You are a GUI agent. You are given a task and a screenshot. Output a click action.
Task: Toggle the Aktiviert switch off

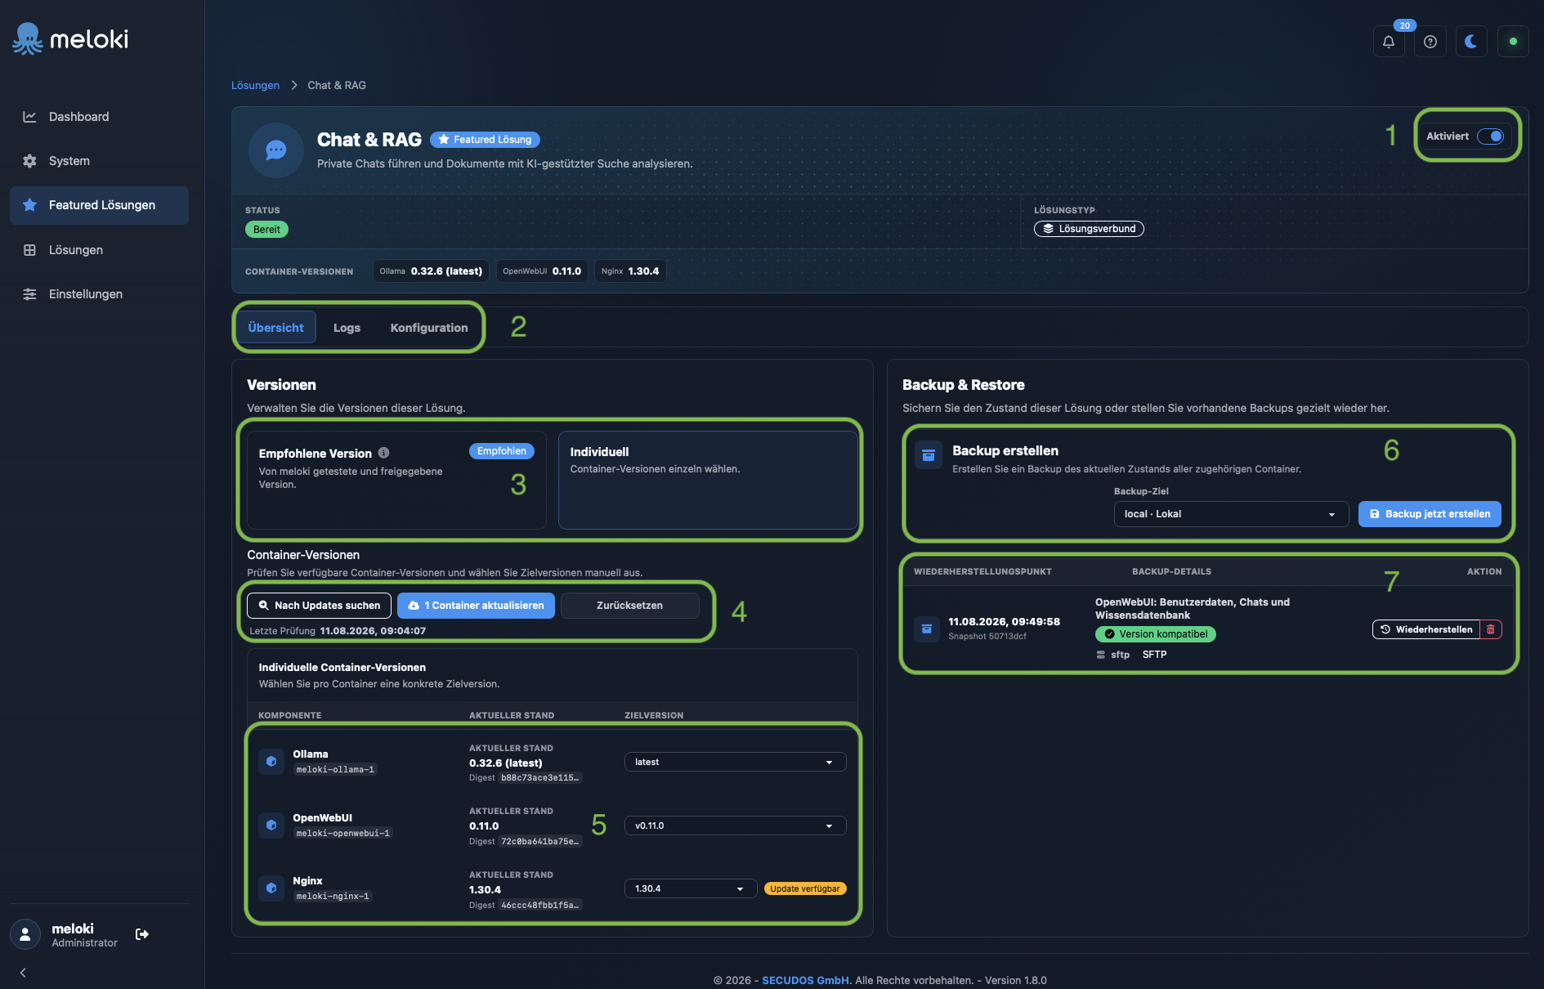[x=1490, y=136]
